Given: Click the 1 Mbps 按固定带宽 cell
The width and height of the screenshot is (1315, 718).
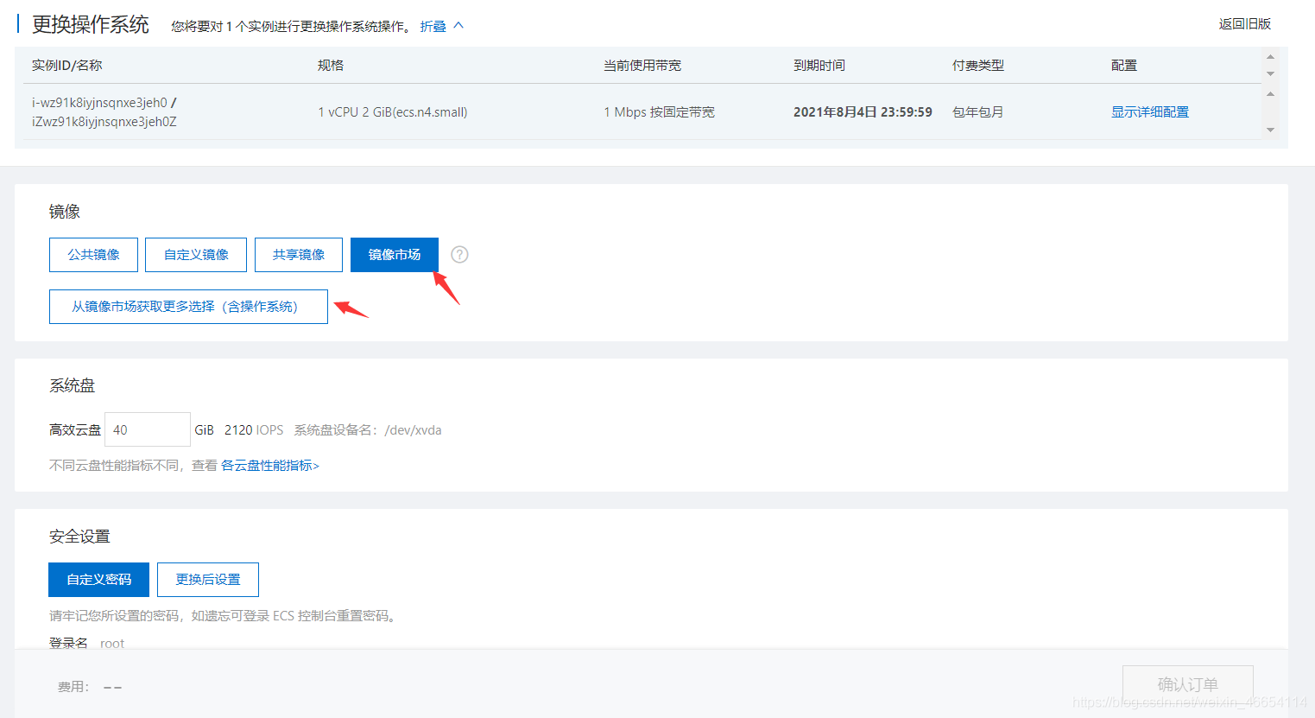Looking at the screenshot, I should (x=660, y=112).
